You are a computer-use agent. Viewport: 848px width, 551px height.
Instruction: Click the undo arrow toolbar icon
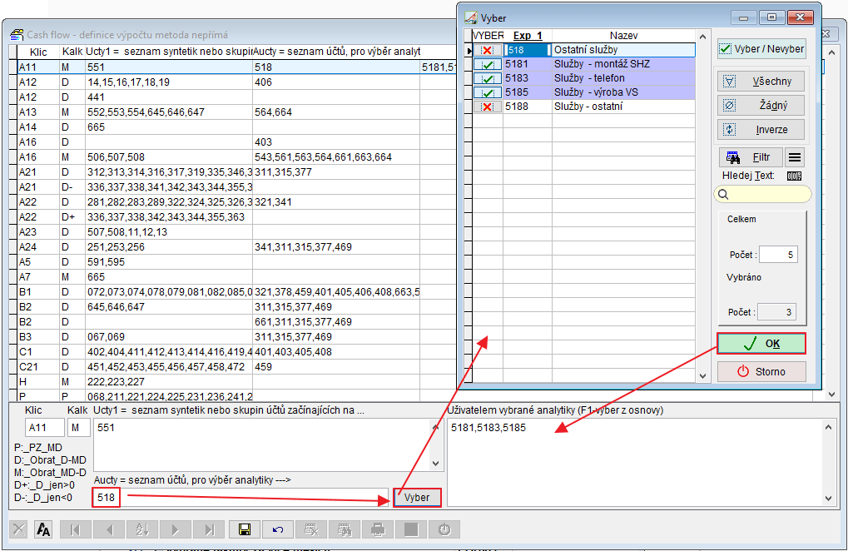[x=278, y=529]
